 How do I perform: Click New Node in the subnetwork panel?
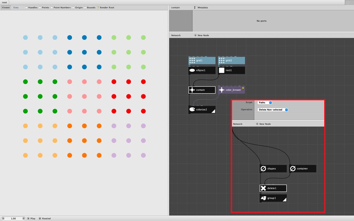click(263, 124)
